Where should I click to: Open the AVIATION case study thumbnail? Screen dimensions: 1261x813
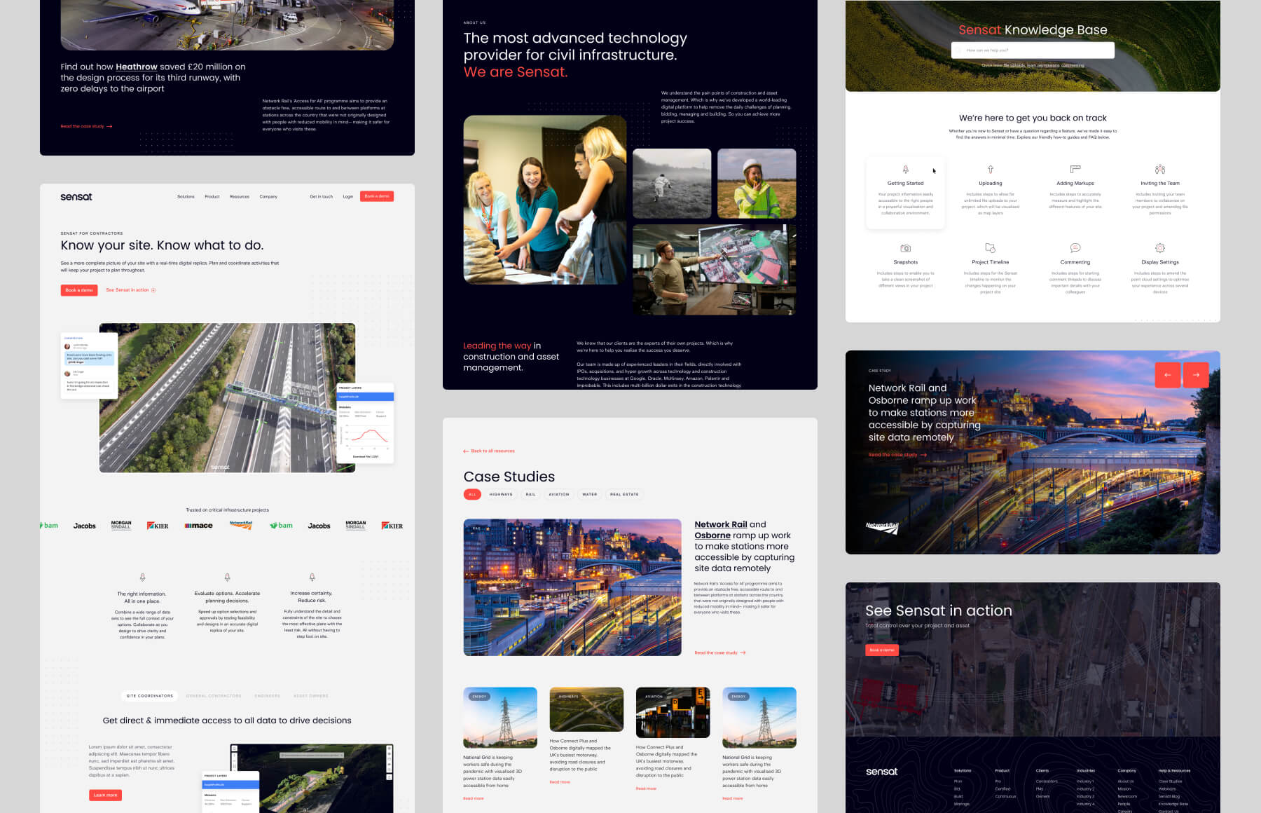tap(673, 713)
